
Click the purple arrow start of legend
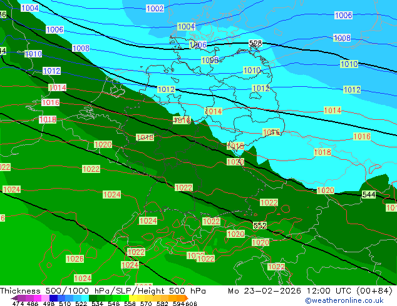14,299
